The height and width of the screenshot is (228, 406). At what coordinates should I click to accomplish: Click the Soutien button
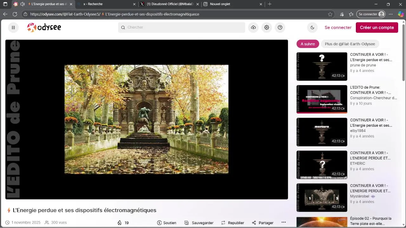tap(167, 223)
